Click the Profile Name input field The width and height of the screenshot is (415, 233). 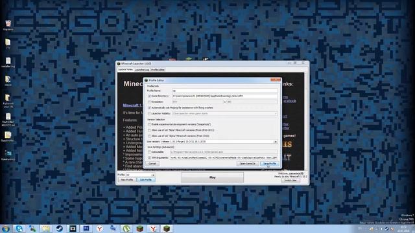point(225,91)
